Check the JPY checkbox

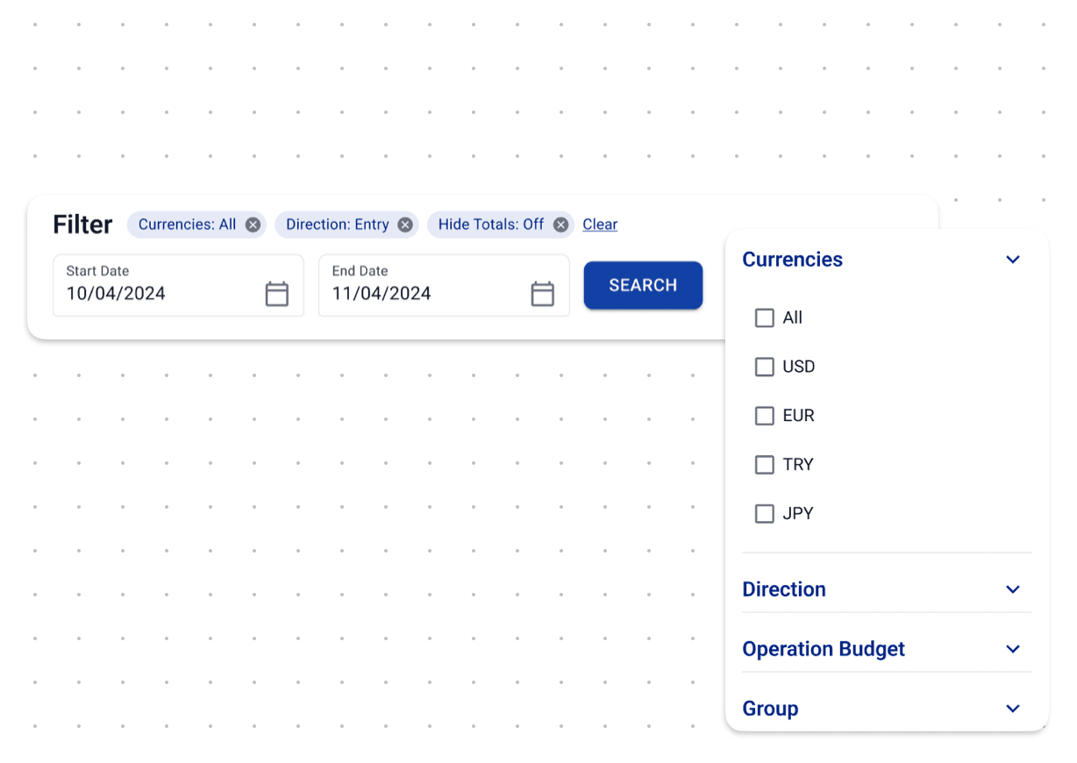[765, 514]
